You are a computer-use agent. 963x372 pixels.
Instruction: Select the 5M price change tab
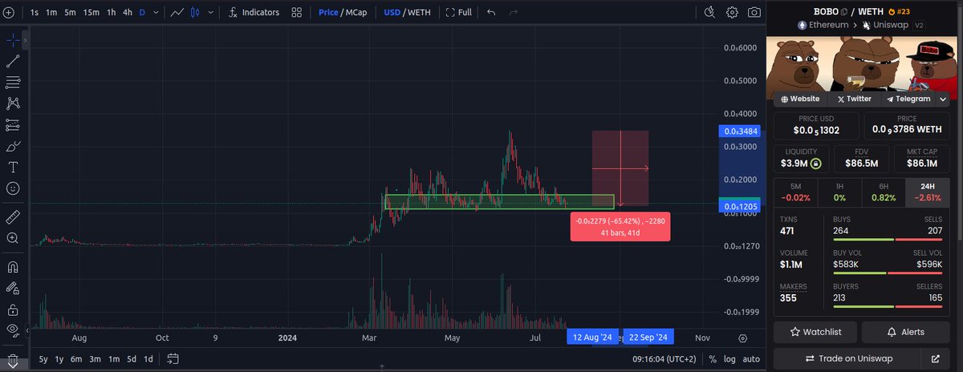(x=794, y=191)
